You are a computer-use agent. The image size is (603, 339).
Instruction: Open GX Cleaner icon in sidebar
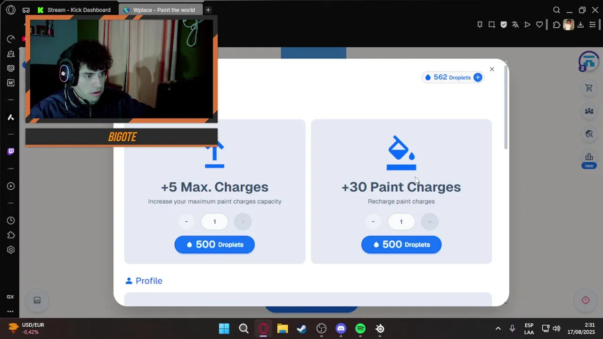pos(11,54)
